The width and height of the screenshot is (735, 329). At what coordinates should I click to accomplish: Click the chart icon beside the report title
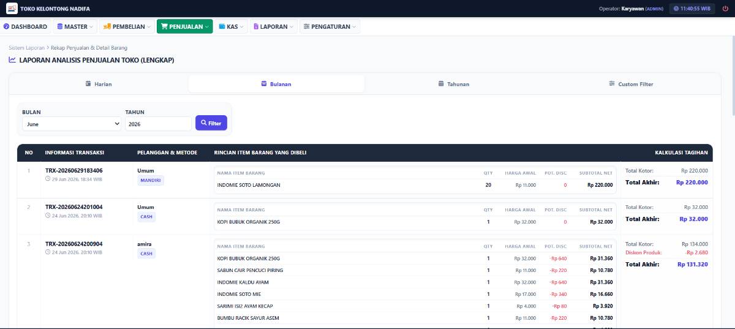[12, 60]
